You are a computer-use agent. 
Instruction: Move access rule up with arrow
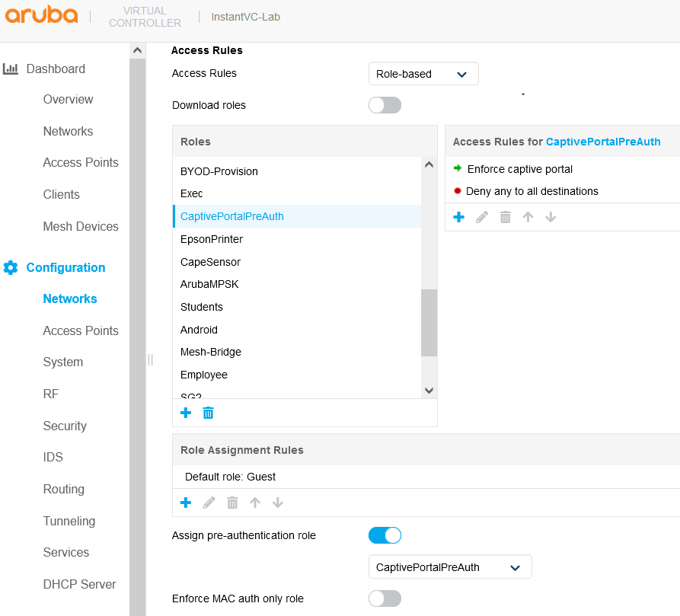point(528,217)
